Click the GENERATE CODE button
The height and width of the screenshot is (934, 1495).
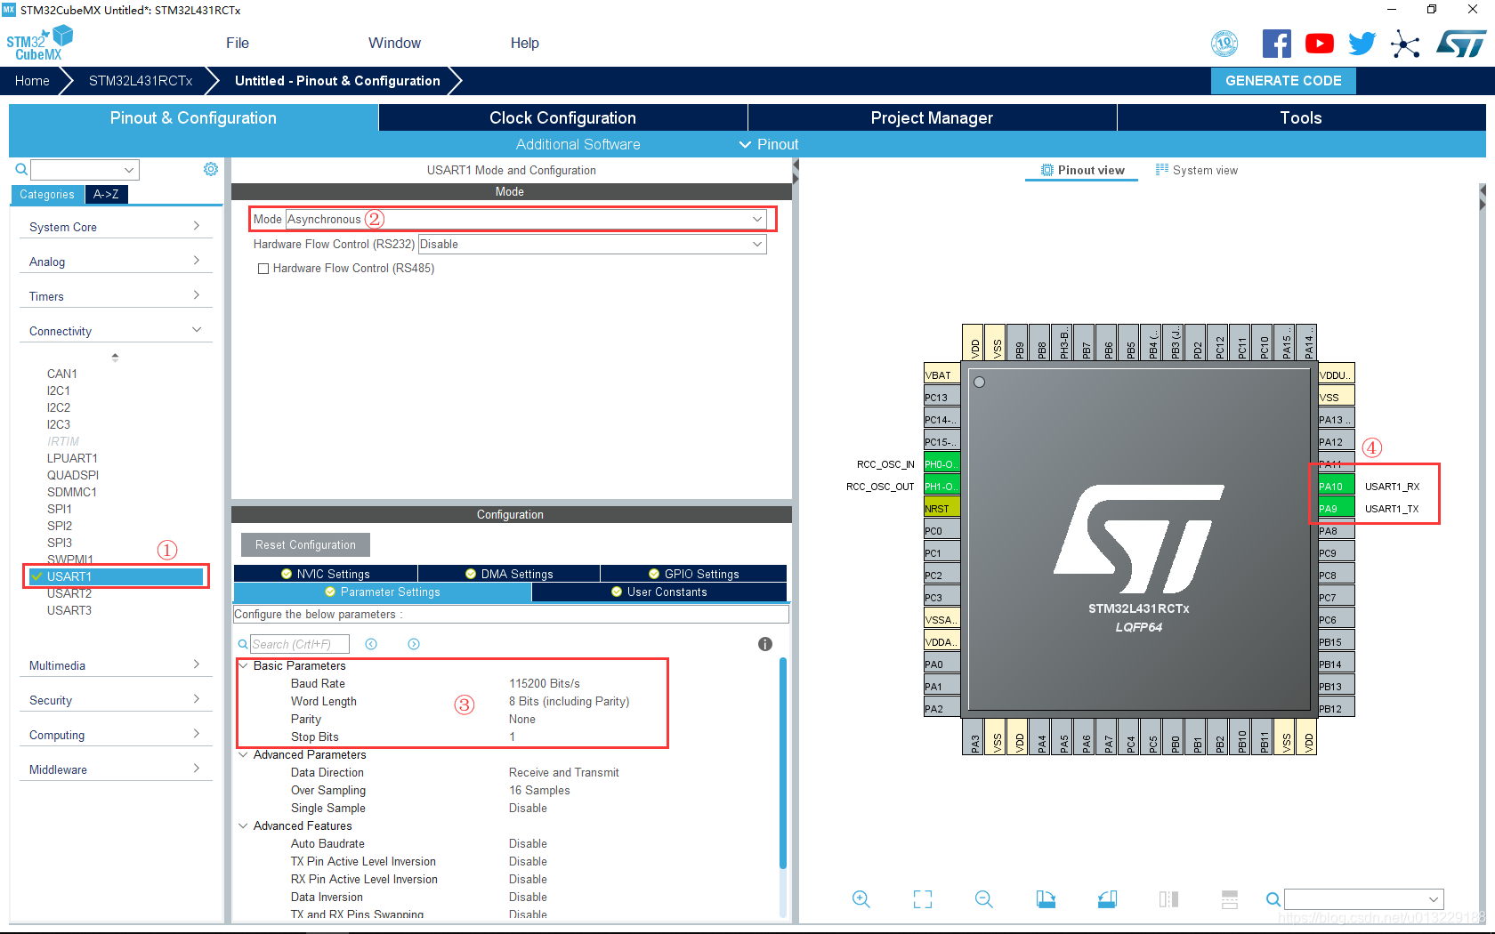pos(1283,80)
